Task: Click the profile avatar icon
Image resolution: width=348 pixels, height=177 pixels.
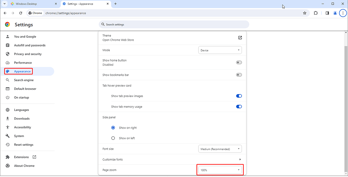Action: click(335, 13)
